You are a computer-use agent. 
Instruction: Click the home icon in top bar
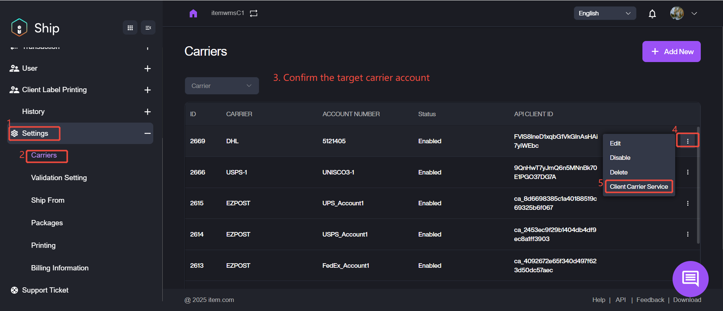point(193,14)
